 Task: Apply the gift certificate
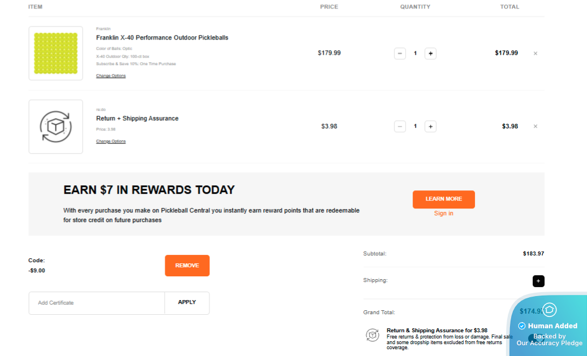[187, 303]
